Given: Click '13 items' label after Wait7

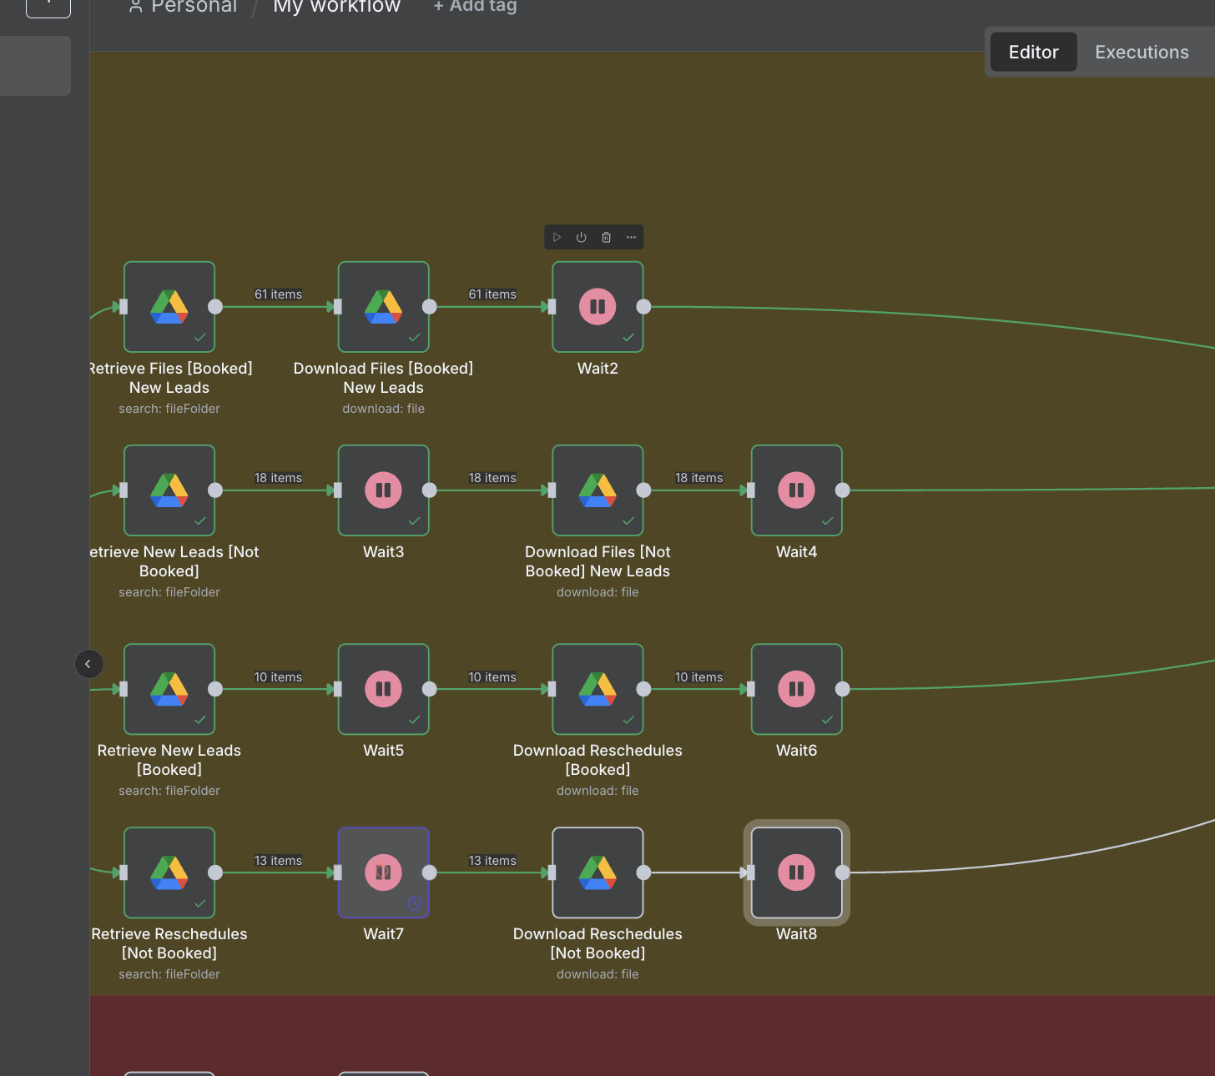Looking at the screenshot, I should [492, 861].
